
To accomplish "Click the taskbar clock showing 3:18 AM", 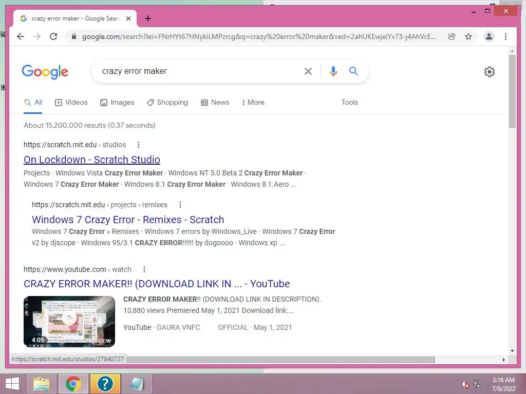I will [x=503, y=384].
